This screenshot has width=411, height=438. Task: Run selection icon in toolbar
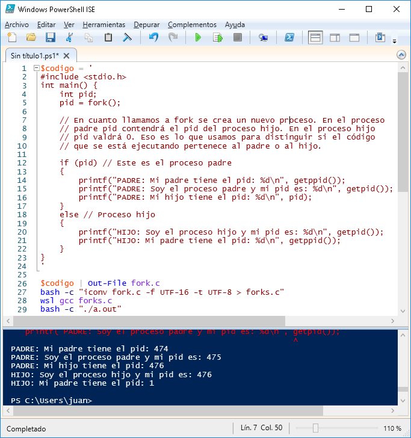coord(218,37)
